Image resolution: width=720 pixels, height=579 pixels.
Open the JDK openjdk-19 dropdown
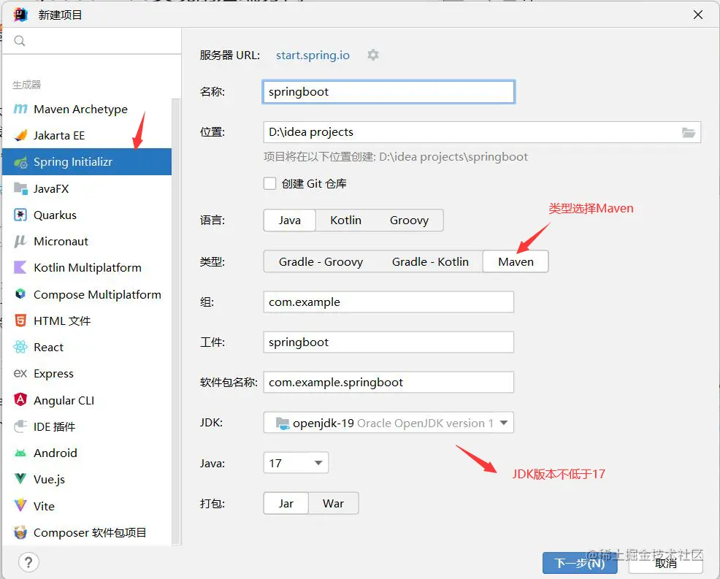coord(388,423)
